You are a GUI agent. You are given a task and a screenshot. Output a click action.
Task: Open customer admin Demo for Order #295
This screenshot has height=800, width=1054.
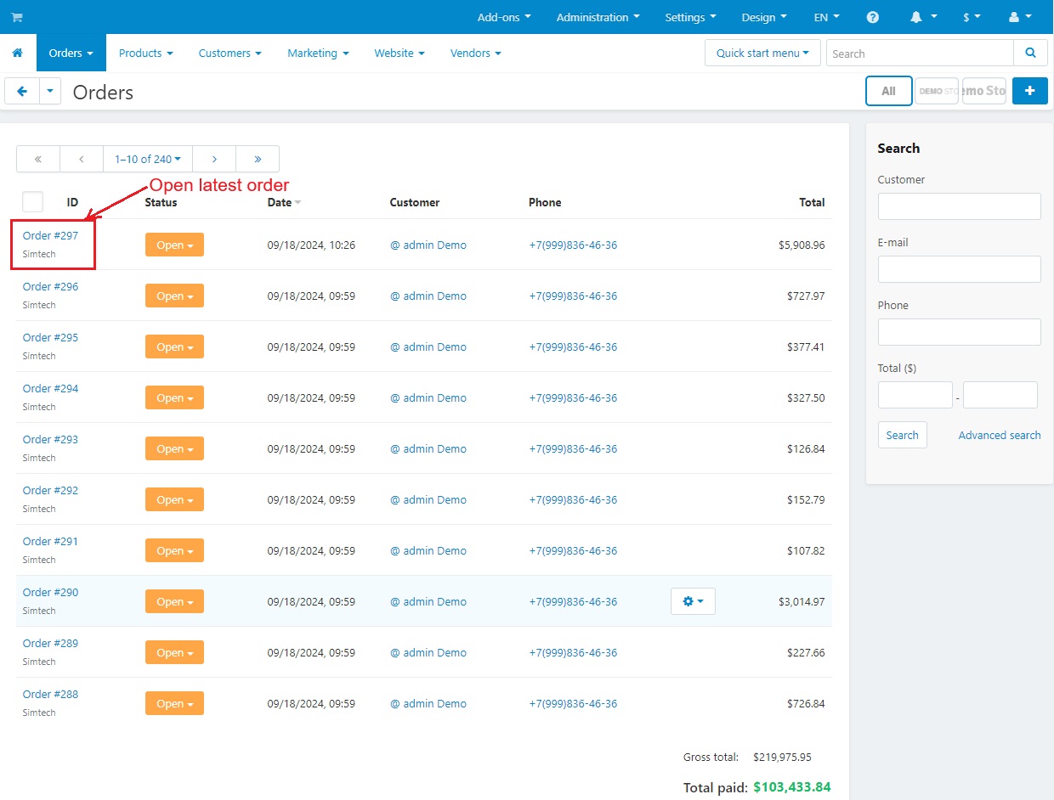(428, 346)
